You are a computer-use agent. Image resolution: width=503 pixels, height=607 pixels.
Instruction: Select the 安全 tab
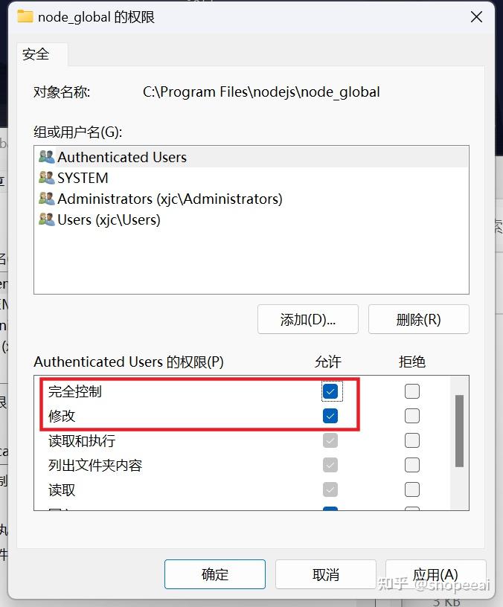36,54
